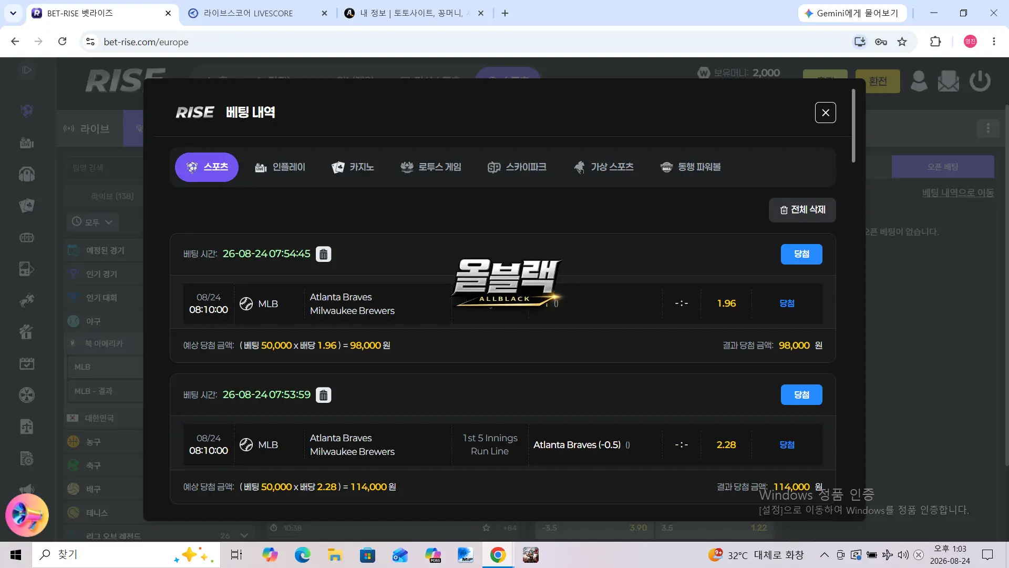Click the 1.96 odds value
This screenshot has height=568, width=1009.
[726, 303]
